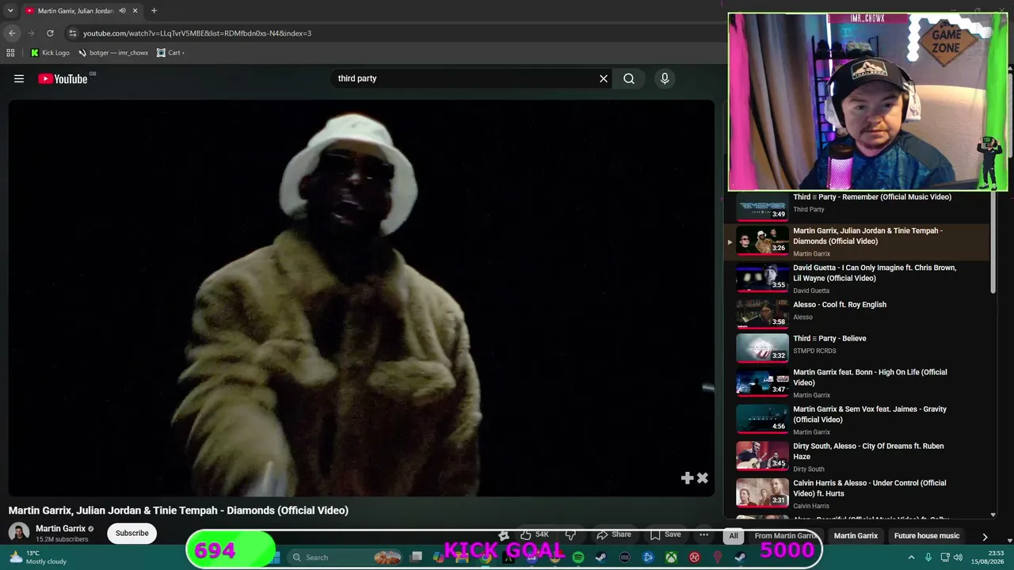Dismiss overlay with the X icon on the video

pyautogui.click(x=702, y=477)
